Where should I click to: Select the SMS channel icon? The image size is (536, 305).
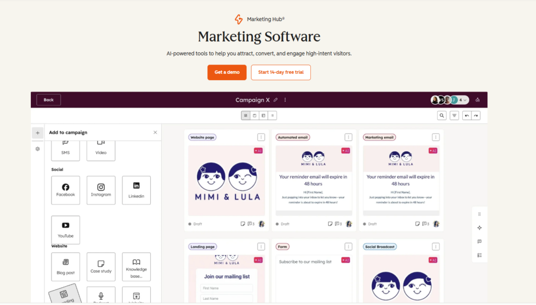click(65, 150)
